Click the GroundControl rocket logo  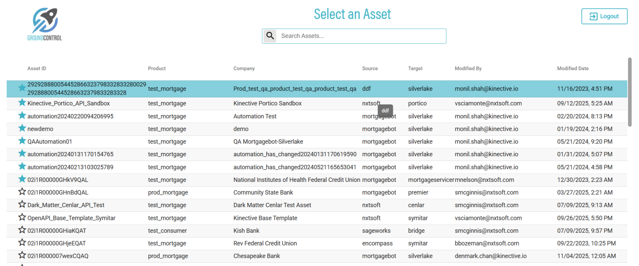(x=45, y=24)
